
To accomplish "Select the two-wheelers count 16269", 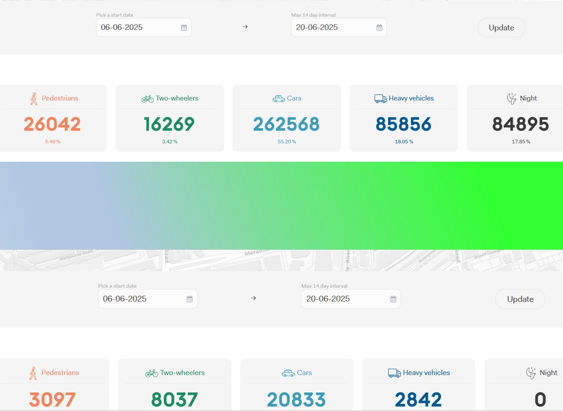I will (169, 124).
